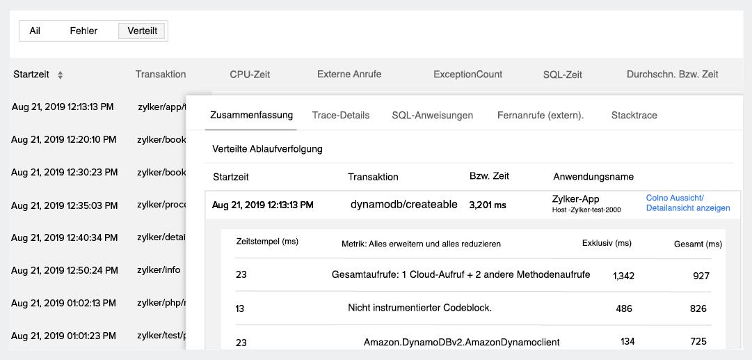Click the Externe Anrufe column header
The width and height of the screenshot is (752, 360).
click(349, 74)
